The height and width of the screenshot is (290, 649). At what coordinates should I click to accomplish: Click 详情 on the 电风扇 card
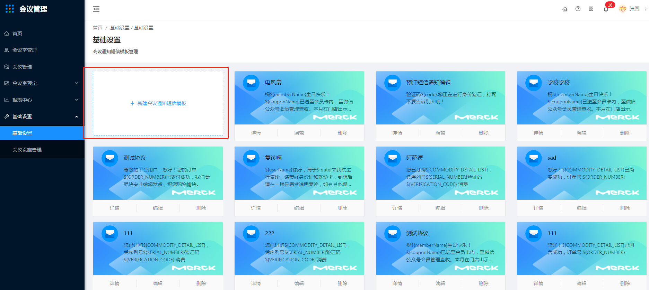coord(256,133)
